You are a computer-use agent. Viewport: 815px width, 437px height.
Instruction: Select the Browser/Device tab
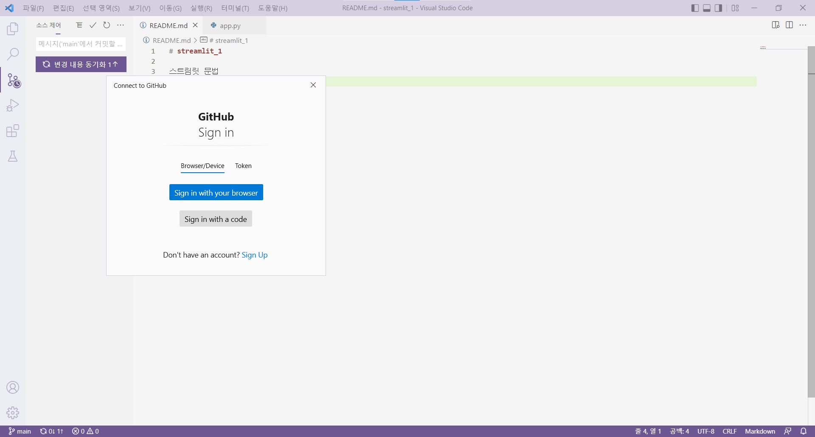pyautogui.click(x=202, y=166)
